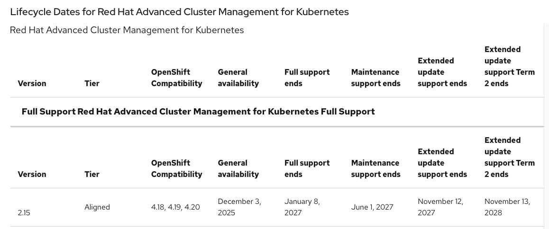Click the Version header in the first header row
The height and width of the screenshot is (229, 549).
pos(32,83)
